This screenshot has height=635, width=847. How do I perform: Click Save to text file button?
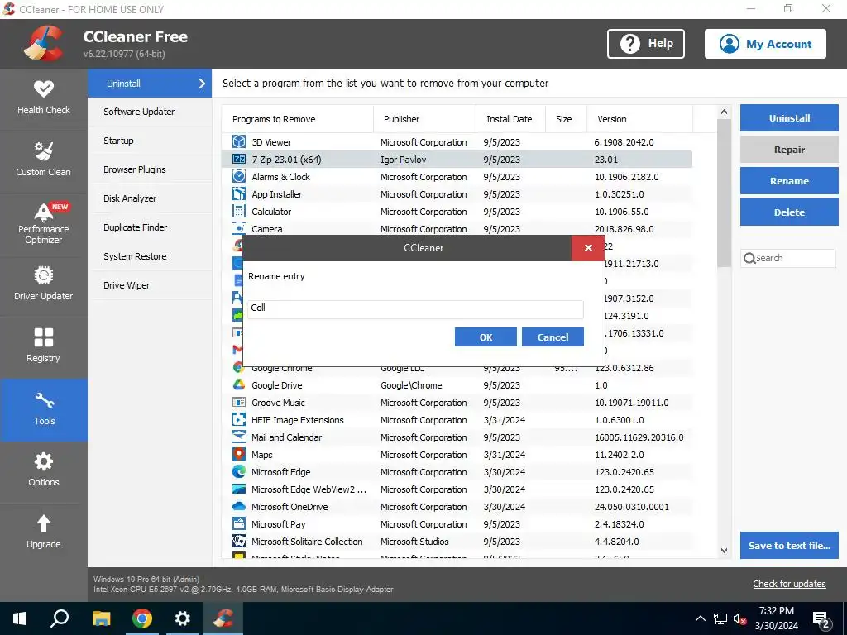(x=788, y=546)
